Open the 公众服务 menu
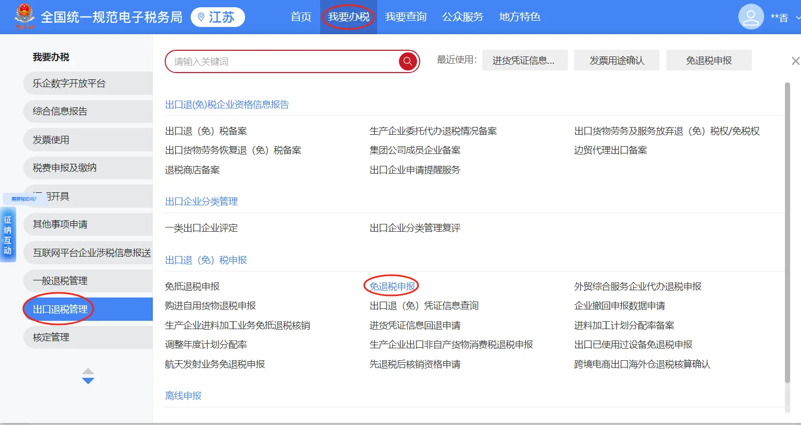Viewport: 801px width, 425px height. click(462, 17)
